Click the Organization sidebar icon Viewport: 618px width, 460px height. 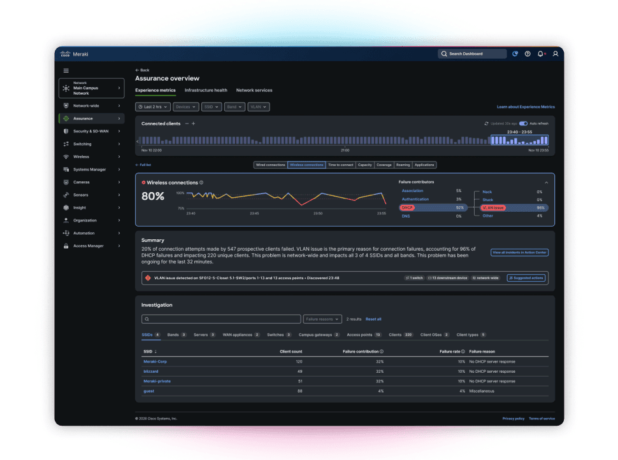click(66, 220)
